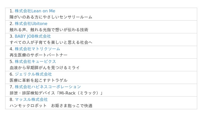207x117 pixels.
Task: Click the number 6 list marker
Action: click(x=11, y=74)
